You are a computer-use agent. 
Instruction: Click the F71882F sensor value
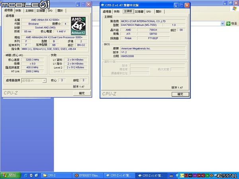click(153, 38)
